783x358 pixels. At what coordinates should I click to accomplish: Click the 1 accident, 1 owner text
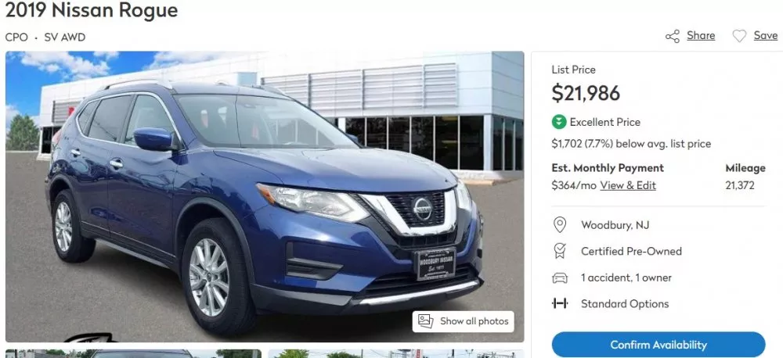[x=626, y=277]
